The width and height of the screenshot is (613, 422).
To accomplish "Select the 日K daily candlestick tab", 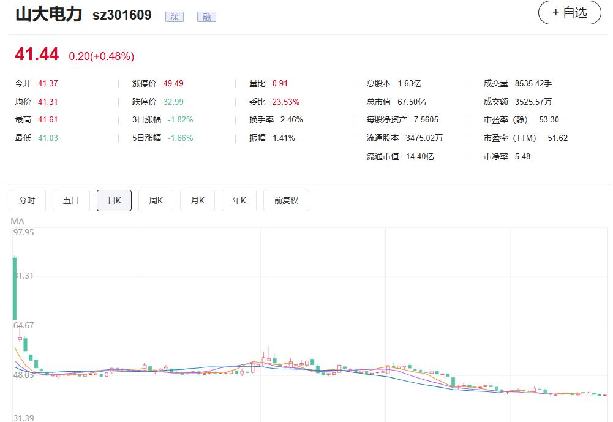I will coord(114,200).
